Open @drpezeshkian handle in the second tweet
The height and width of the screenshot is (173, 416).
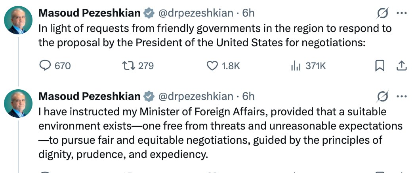point(196,96)
